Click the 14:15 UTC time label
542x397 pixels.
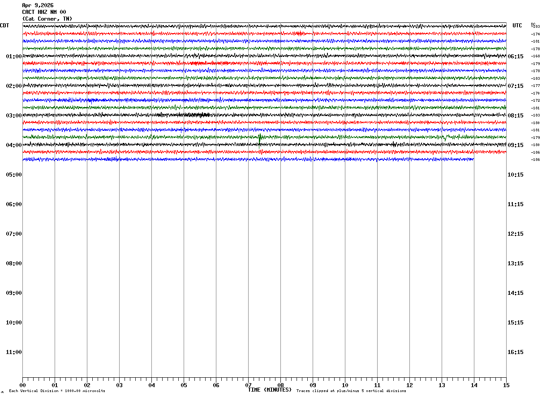pyautogui.click(x=516, y=293)
